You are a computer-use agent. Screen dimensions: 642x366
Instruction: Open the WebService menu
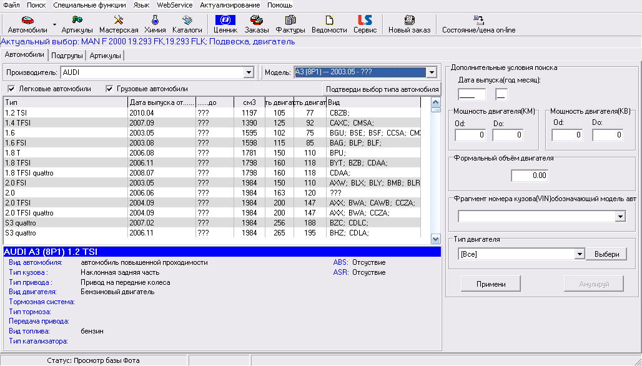click(x=175, y=6)
